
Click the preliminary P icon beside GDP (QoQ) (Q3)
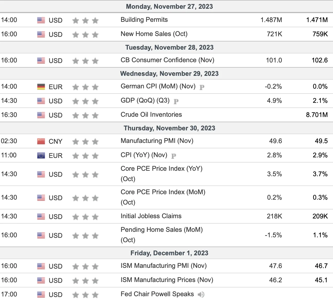tap(176, 101)
